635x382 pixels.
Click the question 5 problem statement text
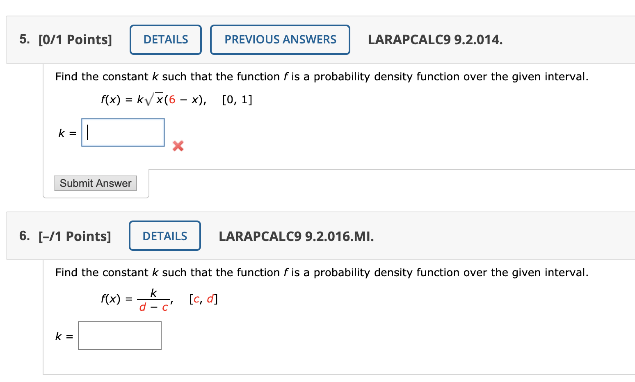click(321, 76)
